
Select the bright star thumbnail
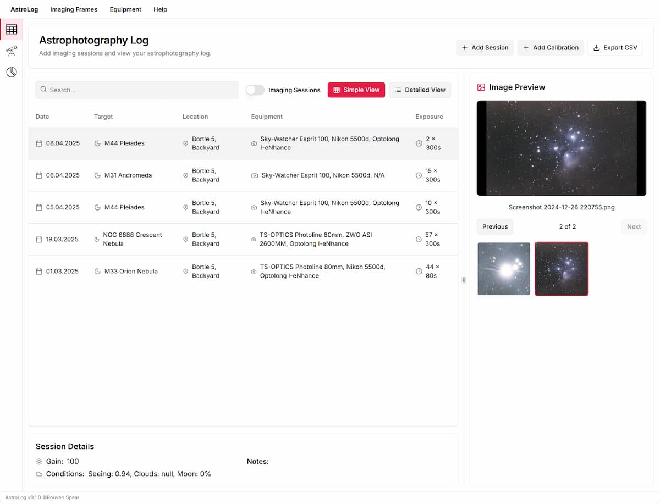pos(504,269)
